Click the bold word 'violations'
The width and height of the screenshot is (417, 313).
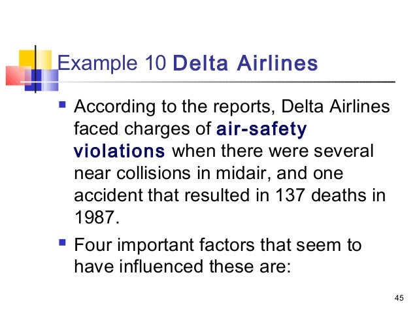pos(120,151)
